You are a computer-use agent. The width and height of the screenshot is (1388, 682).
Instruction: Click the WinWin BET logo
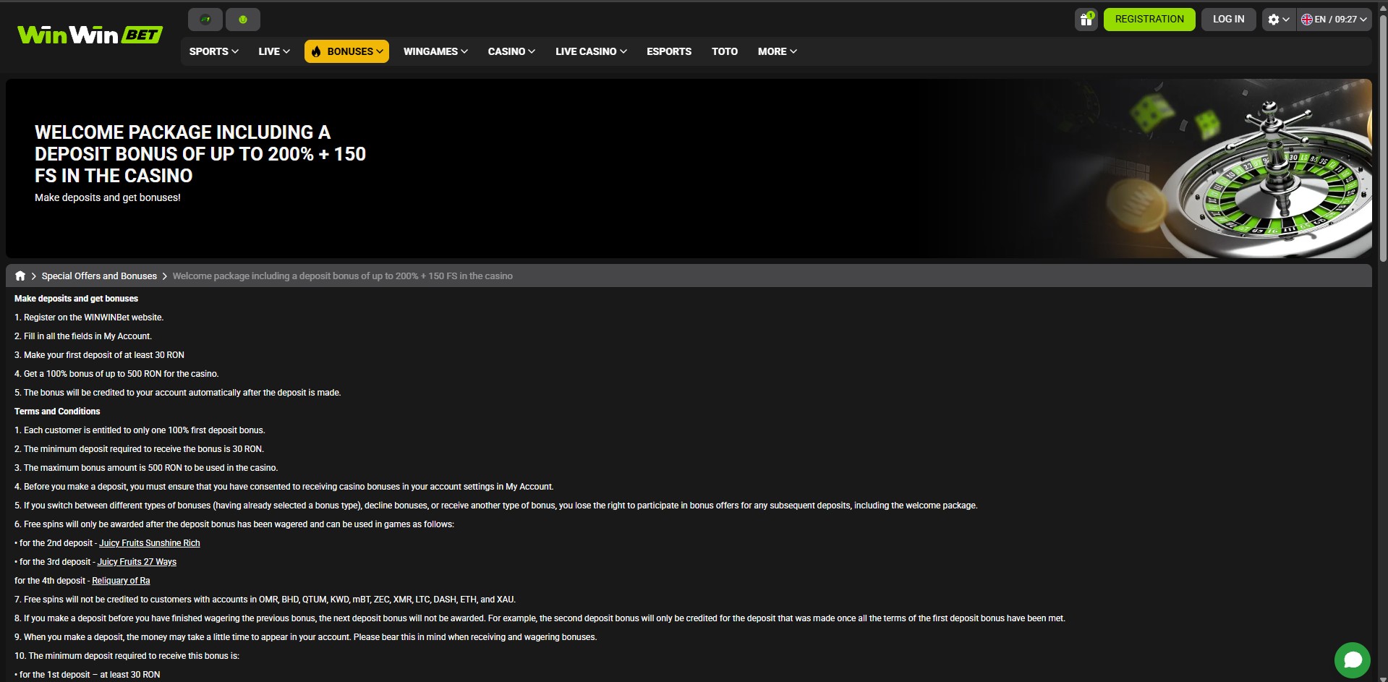pyautogui.click(x=90, y=35)
